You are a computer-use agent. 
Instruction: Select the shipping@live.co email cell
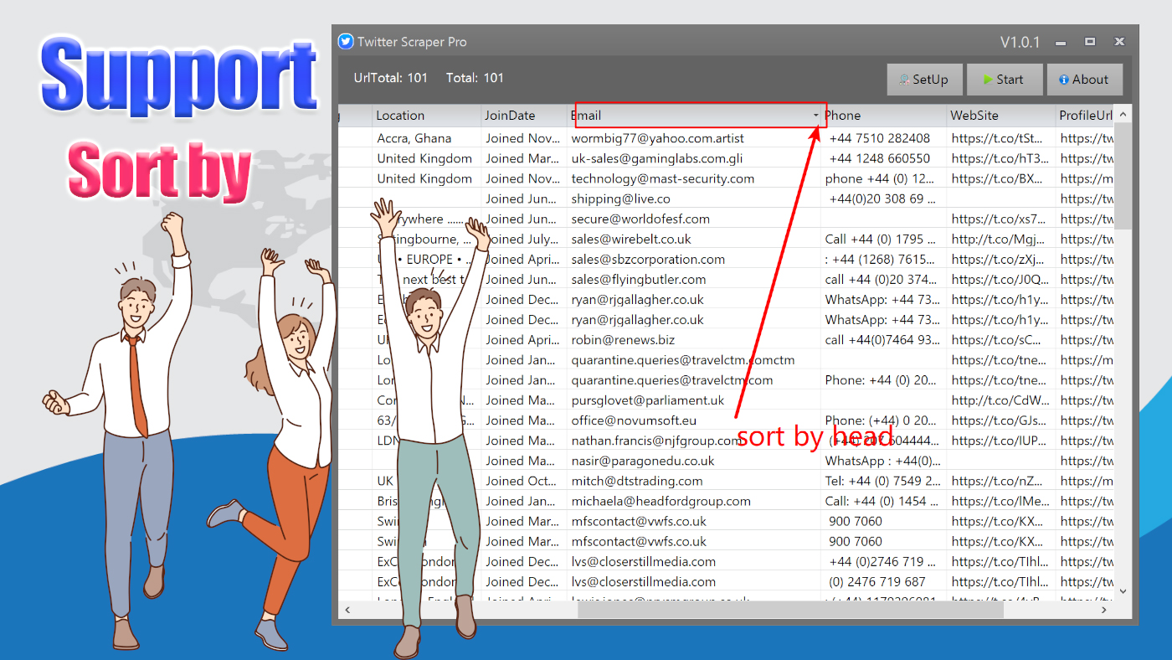621,199
